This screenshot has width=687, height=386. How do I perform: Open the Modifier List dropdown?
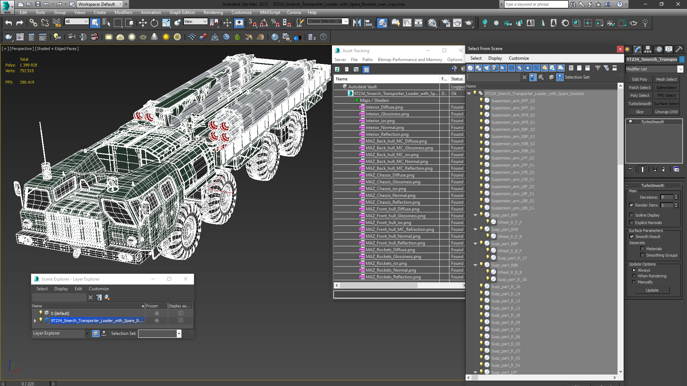point(680,69)
